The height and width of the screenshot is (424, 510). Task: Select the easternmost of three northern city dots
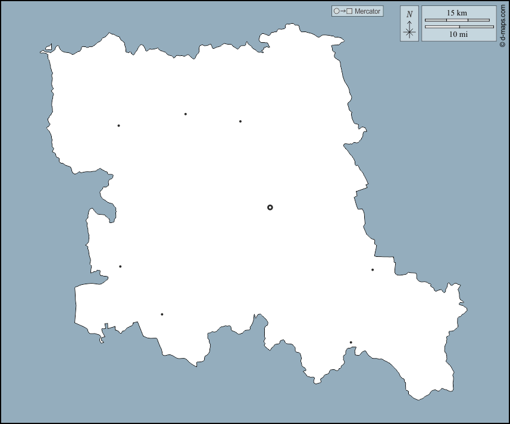tap(240, 121)
